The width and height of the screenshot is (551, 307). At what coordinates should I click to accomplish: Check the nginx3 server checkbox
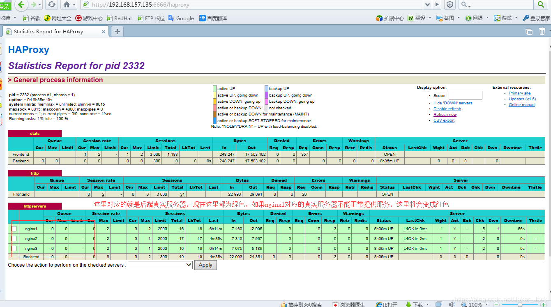click(14, 248)
